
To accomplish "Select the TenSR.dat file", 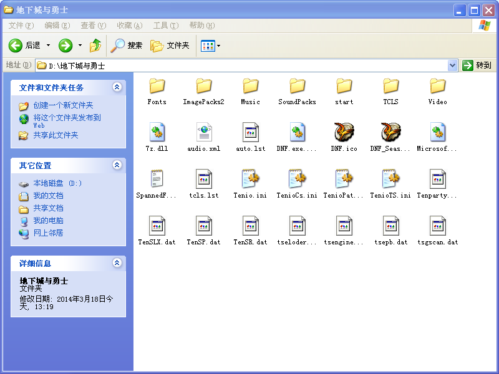I will pos(251,231).
